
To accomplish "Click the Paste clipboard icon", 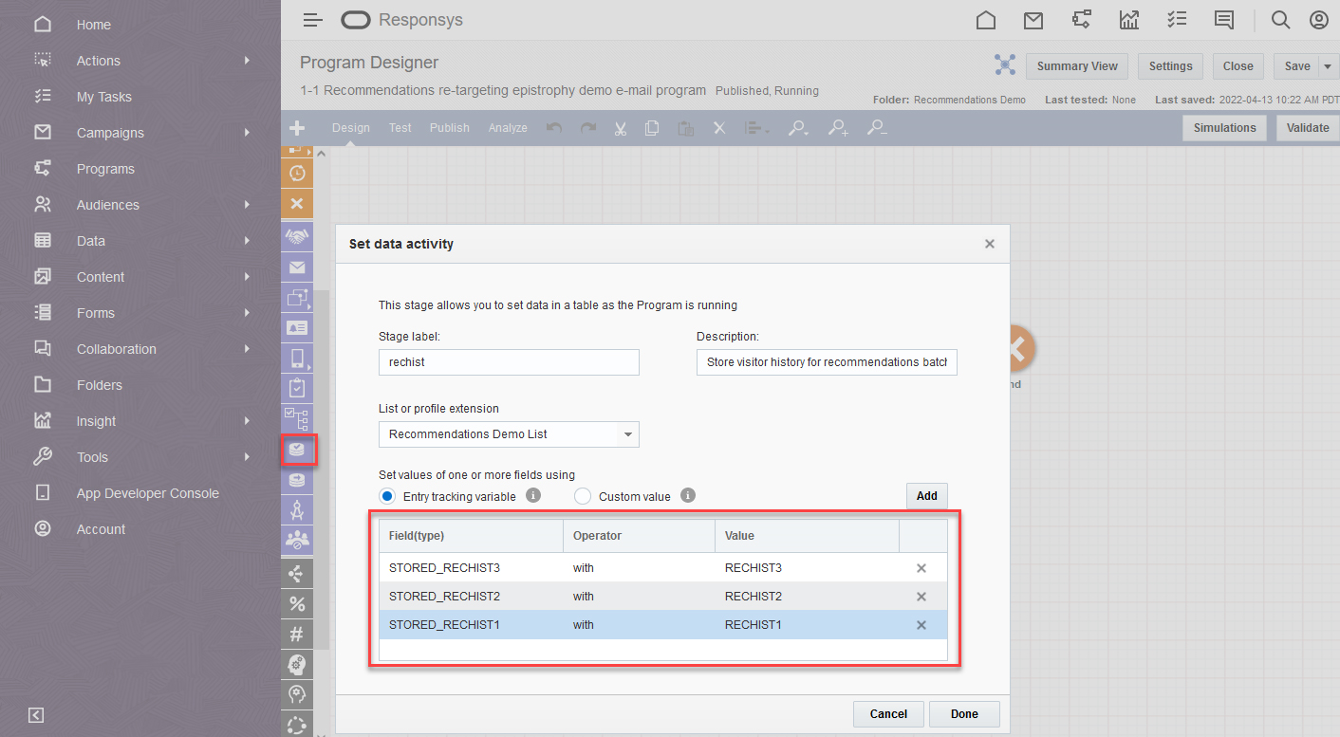I will click(685, 128).
